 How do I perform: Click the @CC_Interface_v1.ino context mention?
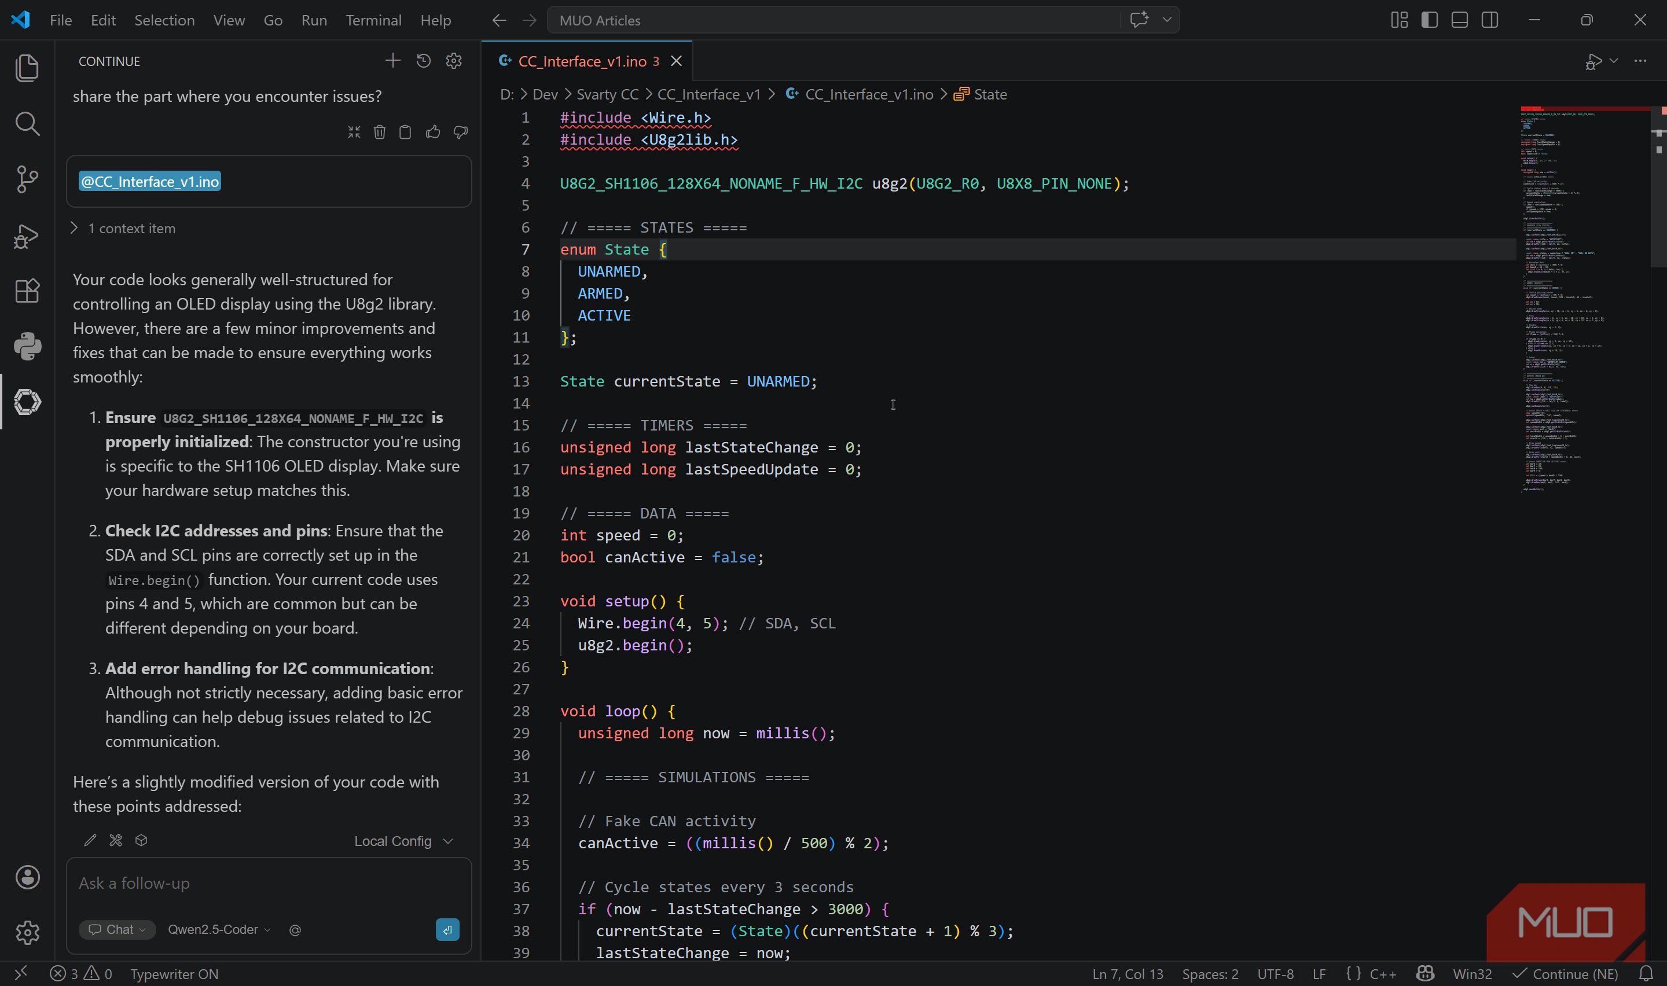tap(149, 181)
